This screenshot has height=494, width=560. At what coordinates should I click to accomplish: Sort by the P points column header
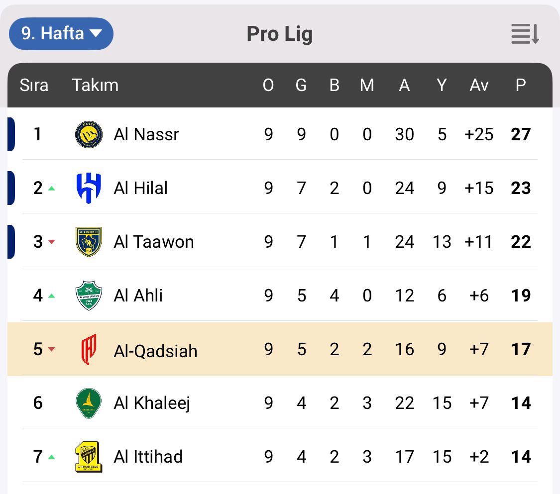520,85
